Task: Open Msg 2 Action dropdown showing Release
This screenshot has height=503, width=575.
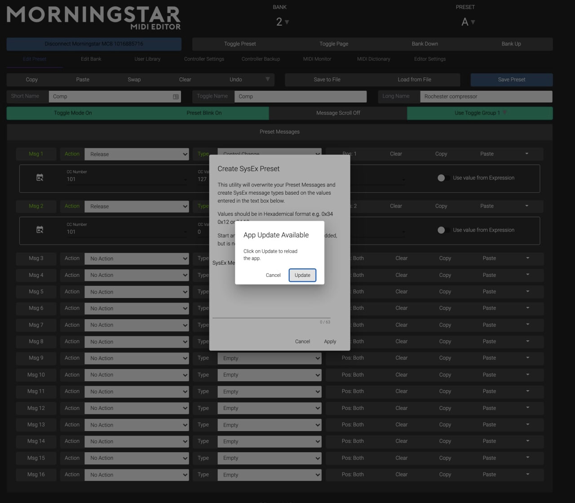Action: pyautogui.click(x=137, y=206)
